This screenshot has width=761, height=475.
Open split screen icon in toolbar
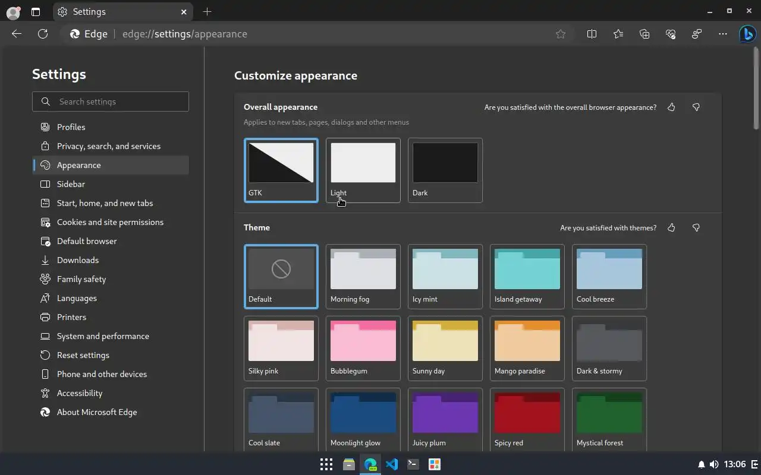(x=592, y=34)
